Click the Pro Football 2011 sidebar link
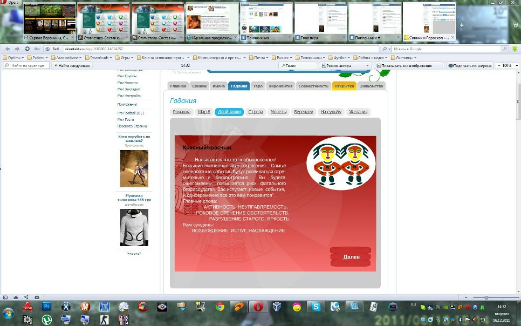Image resolution: width=521 pixels, height=326 pixels. click(131, 113)
